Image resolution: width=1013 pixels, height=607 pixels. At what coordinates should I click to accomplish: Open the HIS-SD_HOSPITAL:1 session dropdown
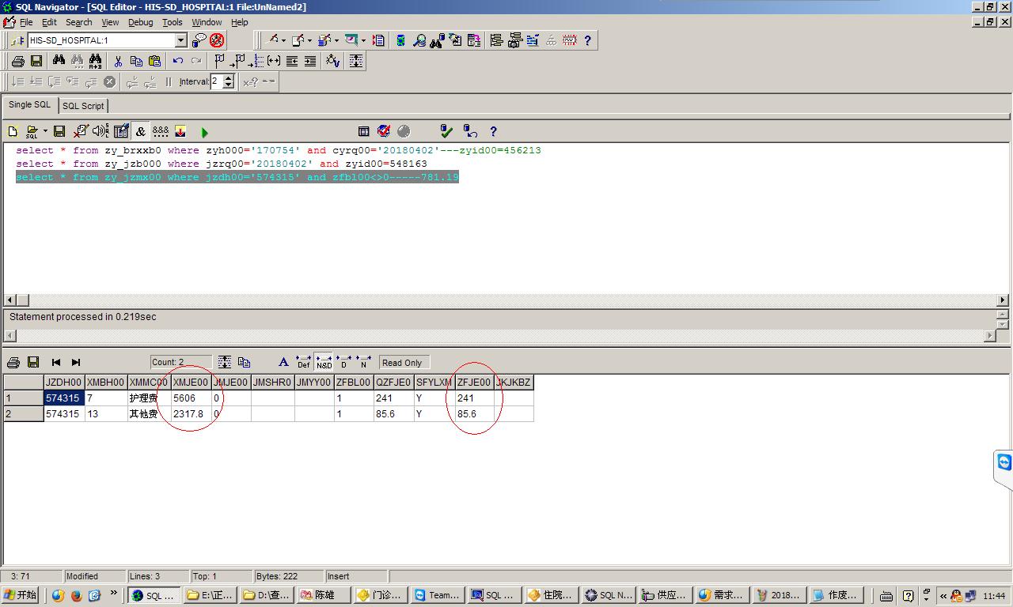click(x=180, y=40)
